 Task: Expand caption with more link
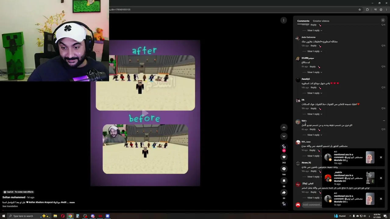(x=72, y=202)
